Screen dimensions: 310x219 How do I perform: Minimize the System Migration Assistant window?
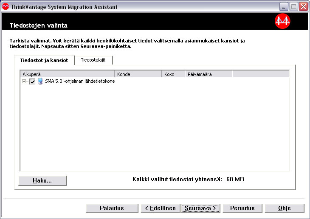click(284, 7)
